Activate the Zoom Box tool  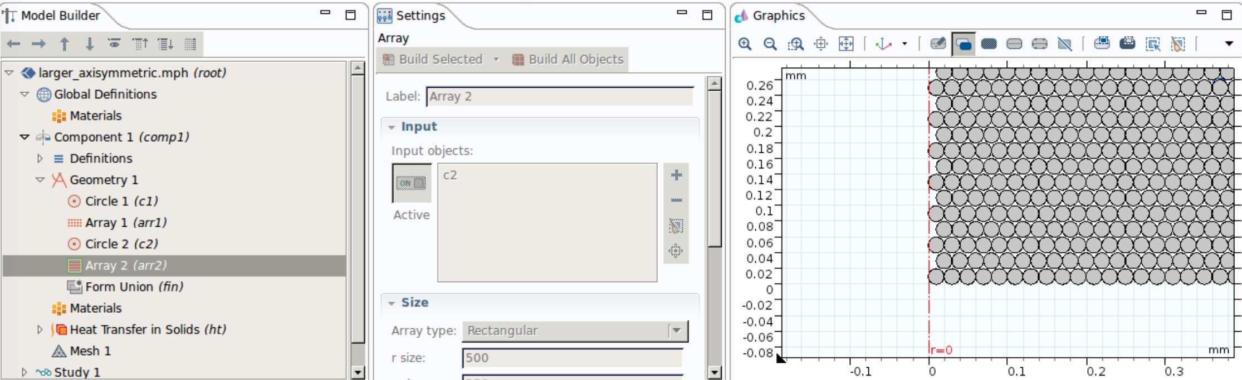click(795, 44)
